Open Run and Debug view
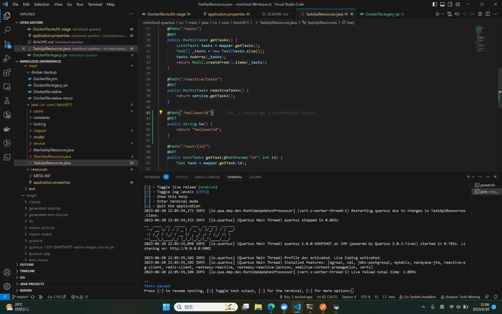This screenshot has height=314, width=502. click(x=7, y=58)
